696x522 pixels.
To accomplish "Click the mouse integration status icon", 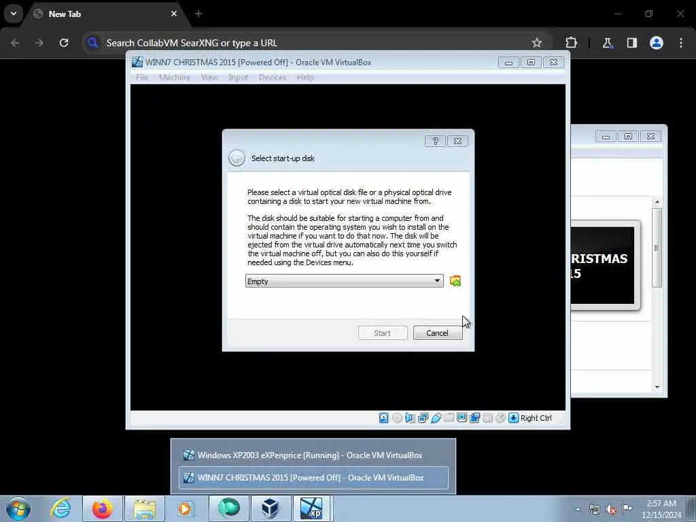I will coord(500,418).
